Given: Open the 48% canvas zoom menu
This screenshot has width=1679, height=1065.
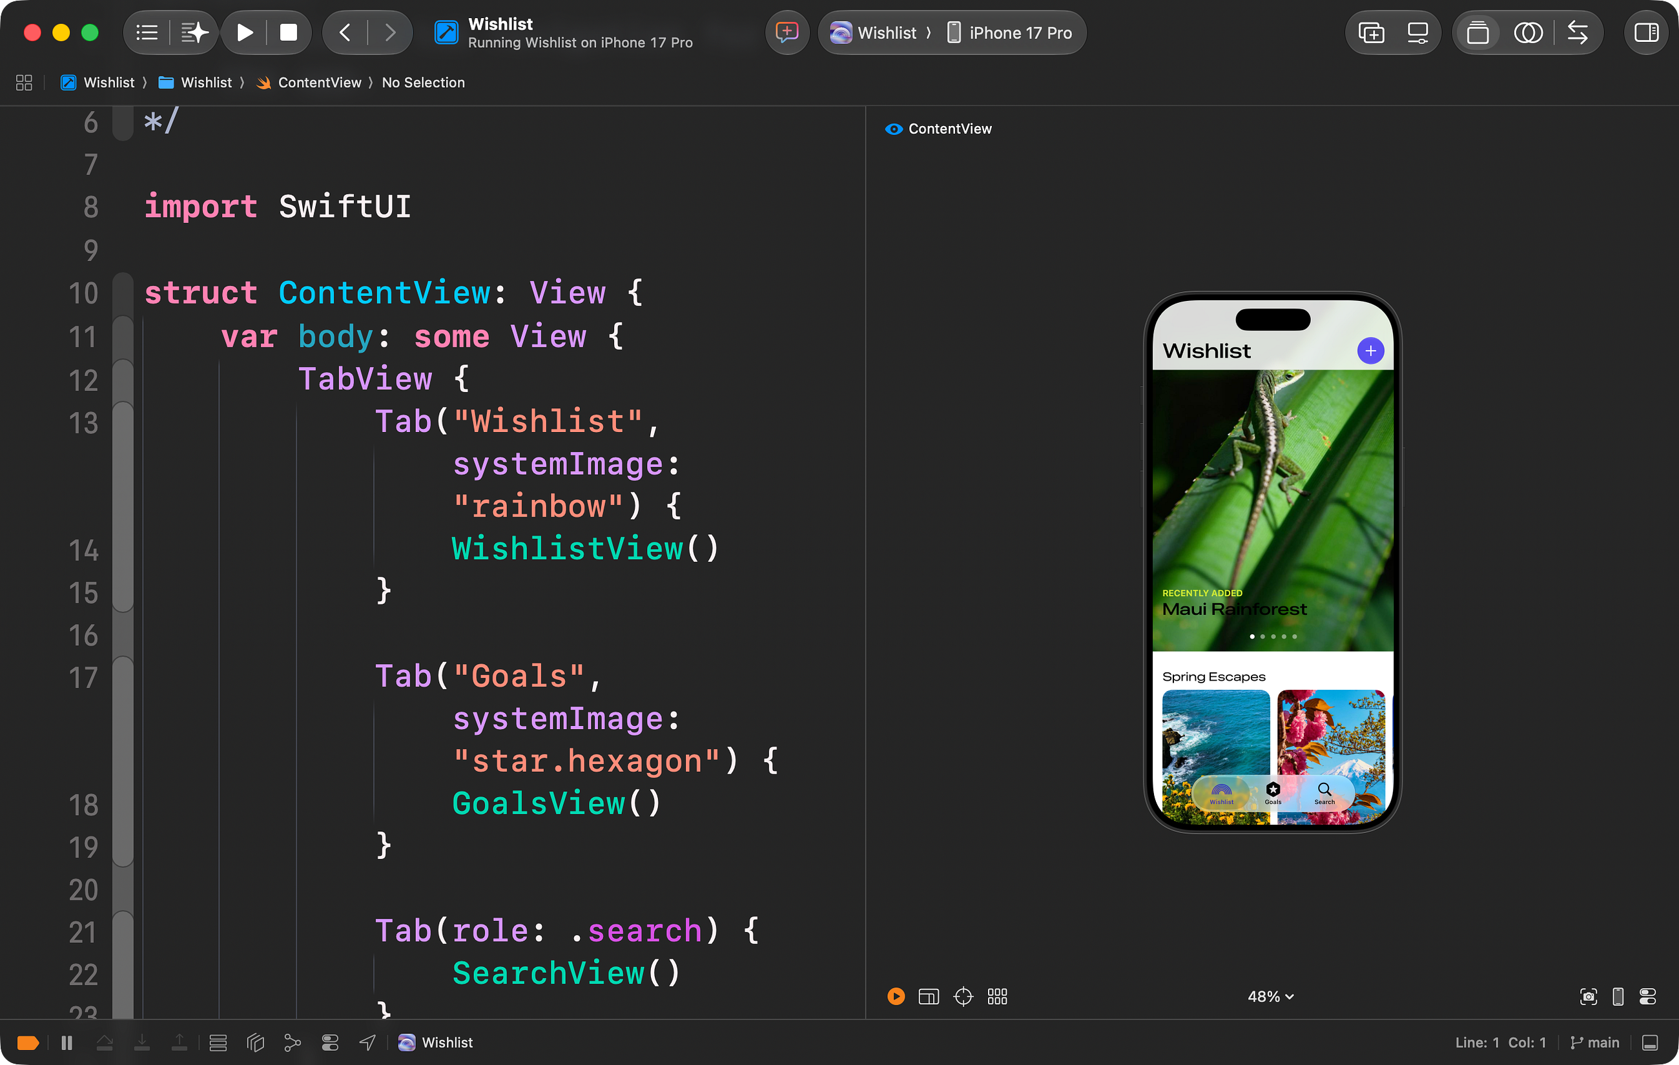Looking at the screenshot, I should 1270,997.
